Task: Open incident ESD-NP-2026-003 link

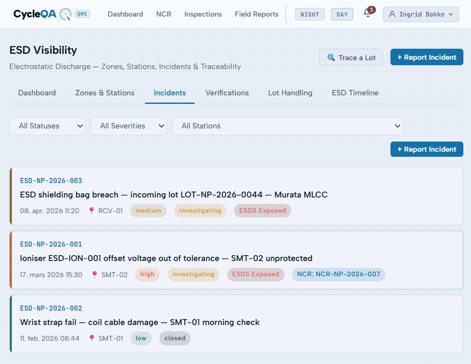Action: pos(51,181)
